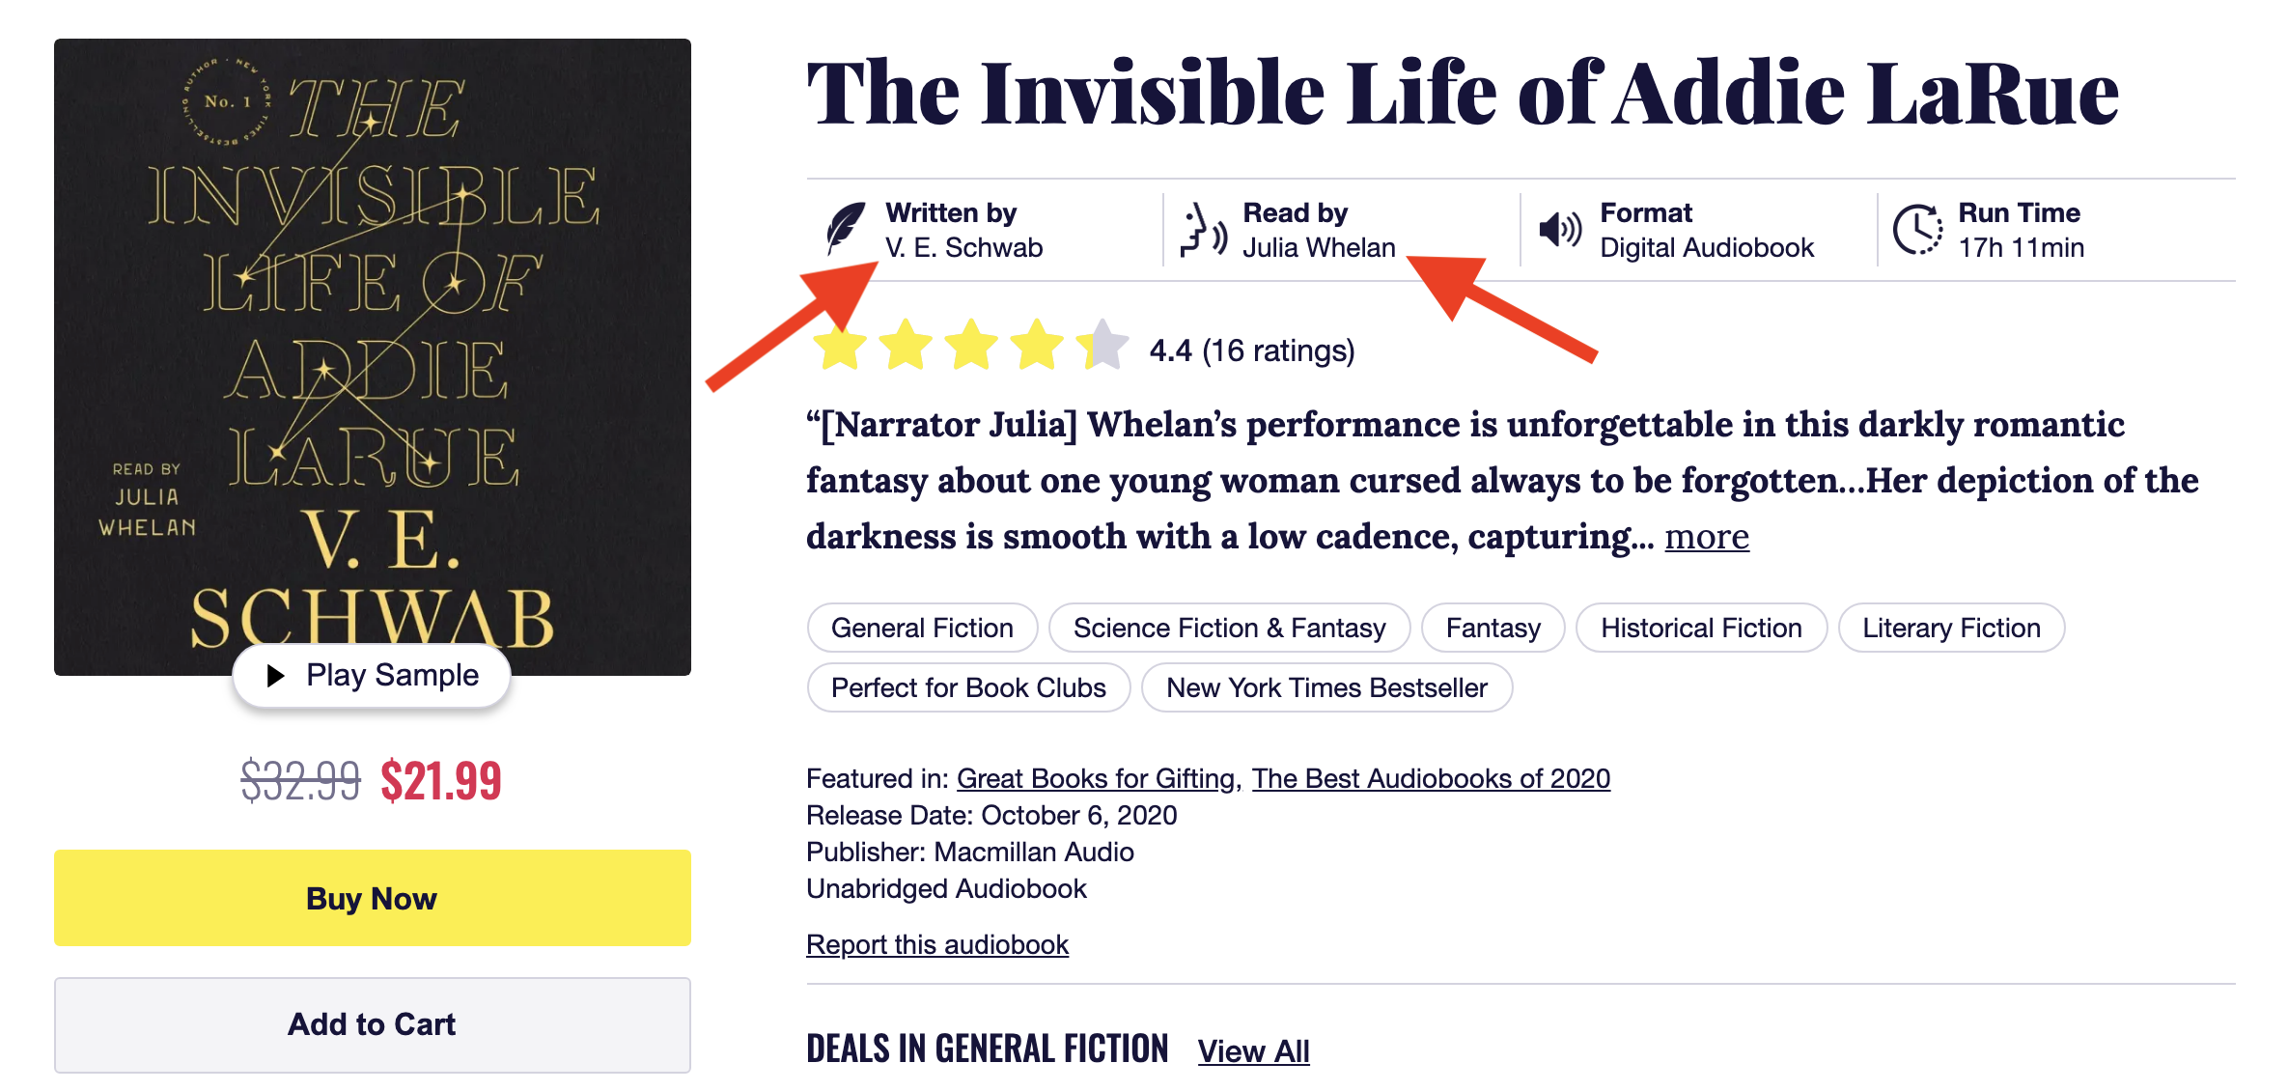Follow The Best Audiobooks of 2020 link

(1431, 779)
